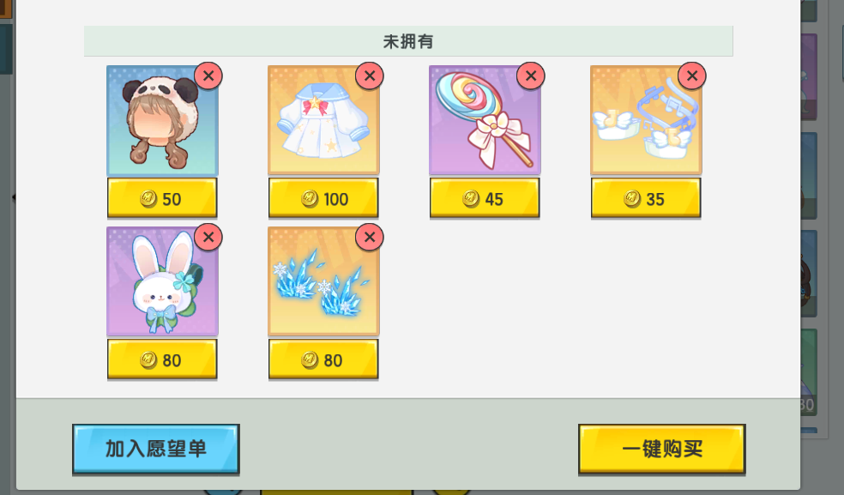844x495 pixels.
Task: Select the rainbow lollipop thumbnail
Action: coord(485,120)
